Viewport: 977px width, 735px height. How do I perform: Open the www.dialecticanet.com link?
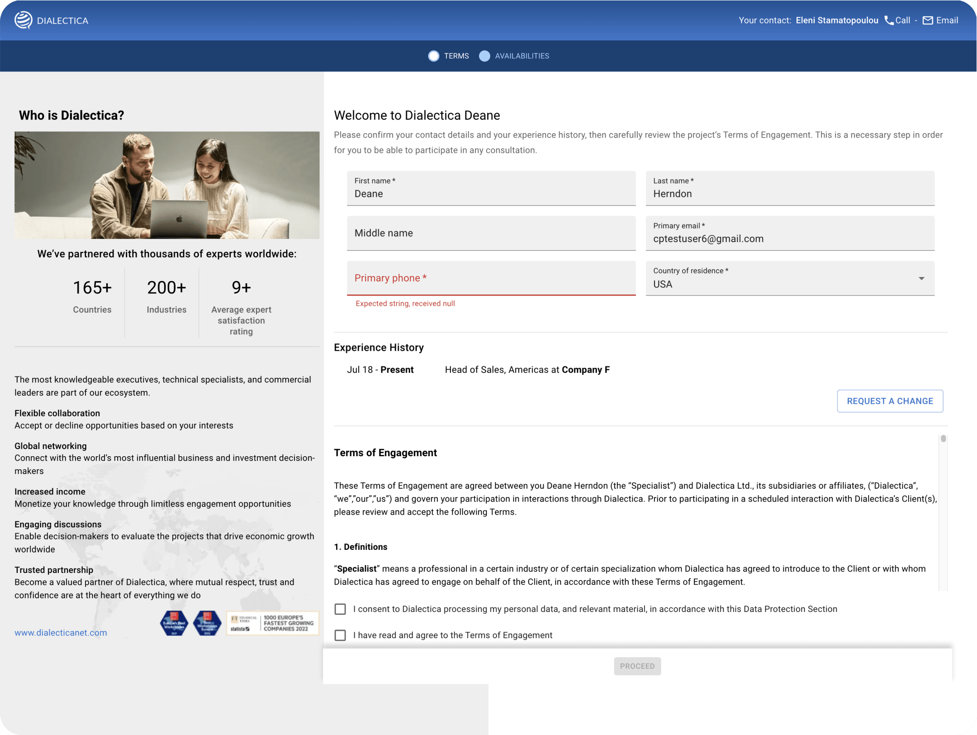61,633
